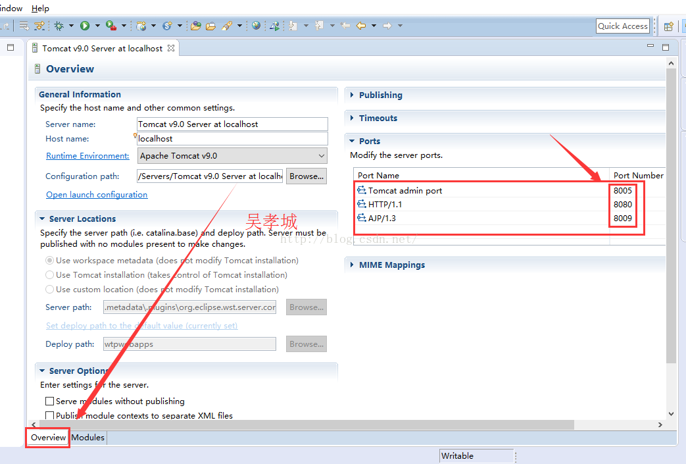
Task: Click the scroll down arrow of vertical scrollbar
Action: pos(671,414)
